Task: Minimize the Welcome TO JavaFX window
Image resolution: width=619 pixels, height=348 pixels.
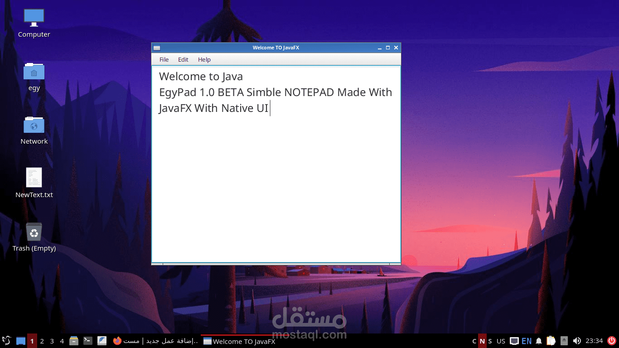Action: pyautogui.click(x=379, y=48)
